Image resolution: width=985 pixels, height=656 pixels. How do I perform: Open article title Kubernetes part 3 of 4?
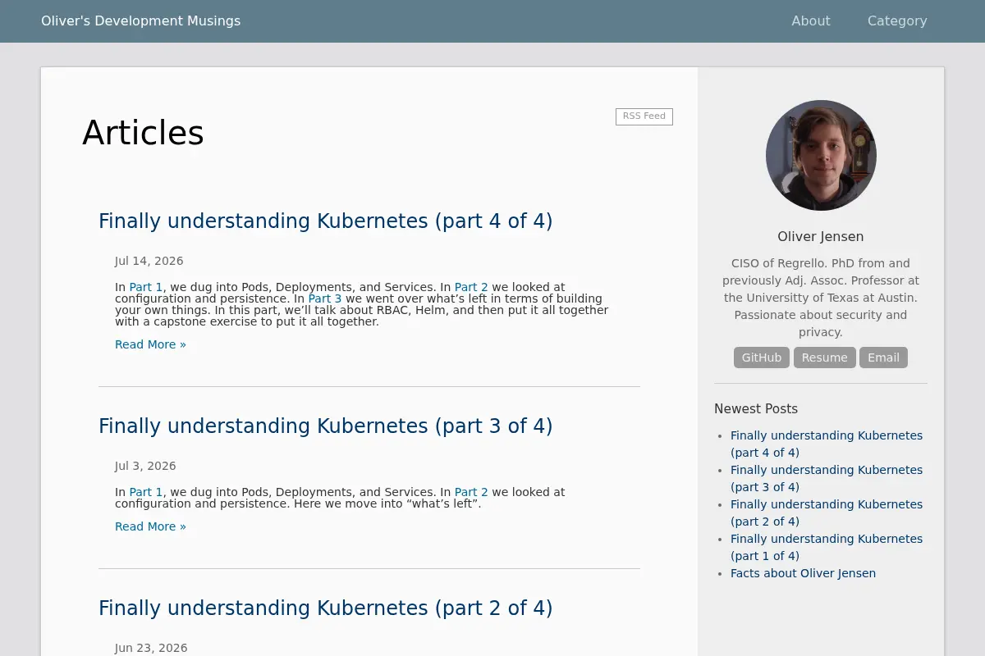pos(326,426)
